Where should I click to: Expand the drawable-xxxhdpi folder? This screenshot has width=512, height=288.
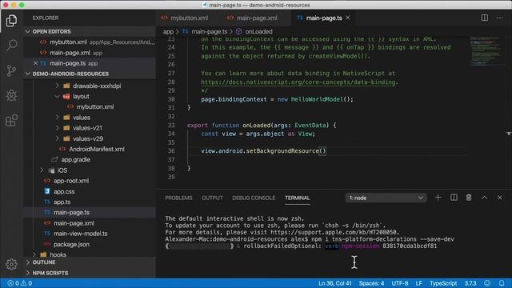pos(57,86)
